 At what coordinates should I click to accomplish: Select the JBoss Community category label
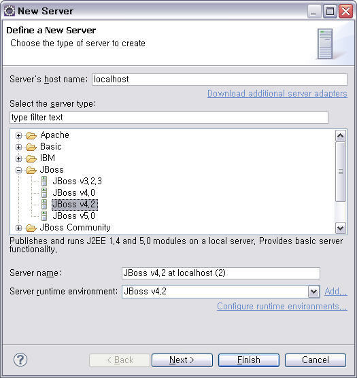[x=75, y=228]
